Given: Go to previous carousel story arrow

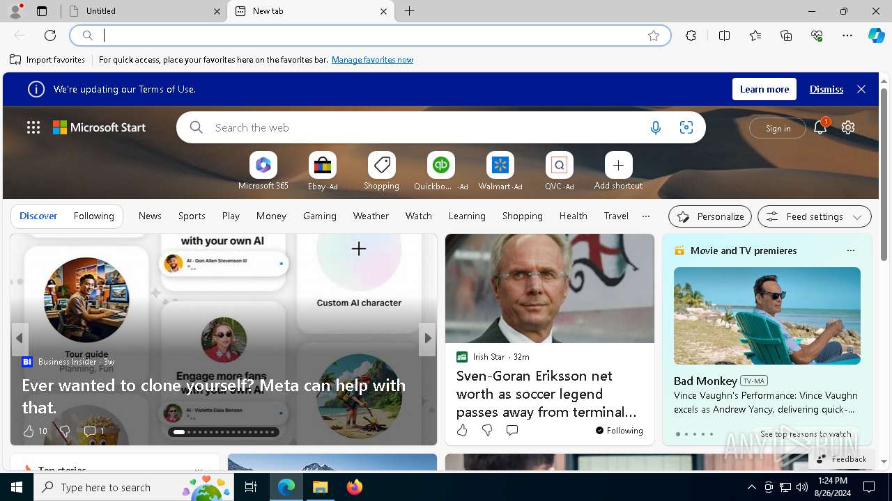Looking at the screenshot, I should click(x=20, y=338).
